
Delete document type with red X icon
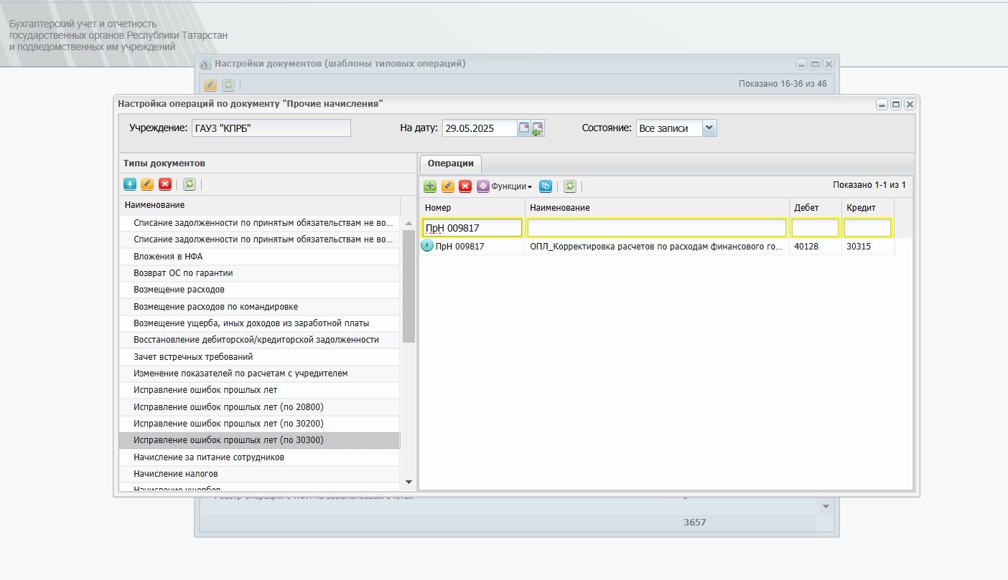[165, 184]
